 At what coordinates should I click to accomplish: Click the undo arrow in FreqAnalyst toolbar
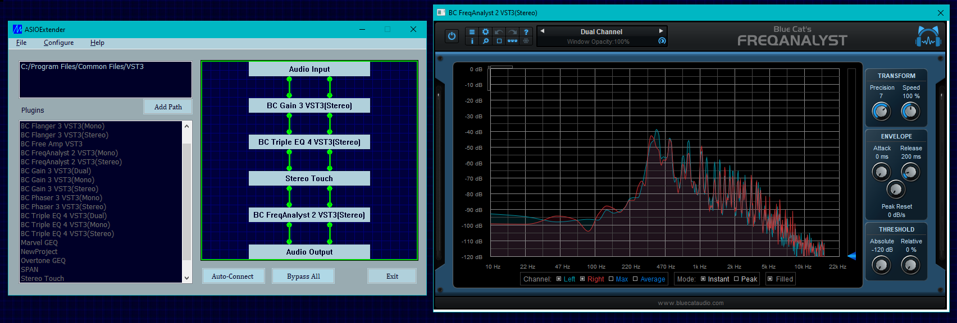499,32
